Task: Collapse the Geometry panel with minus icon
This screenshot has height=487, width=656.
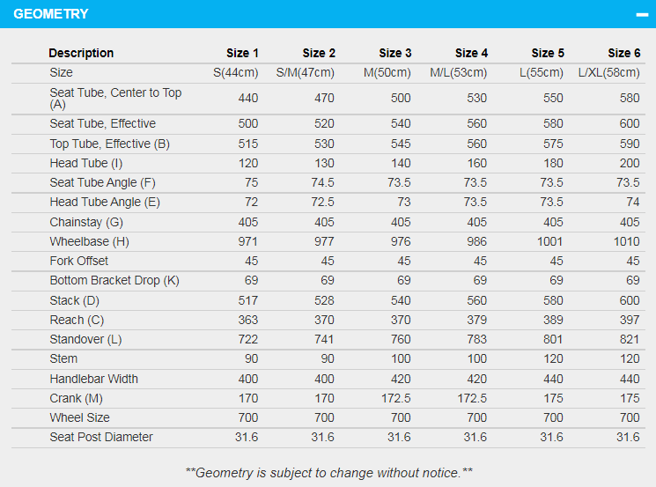Action: point(641,14)
